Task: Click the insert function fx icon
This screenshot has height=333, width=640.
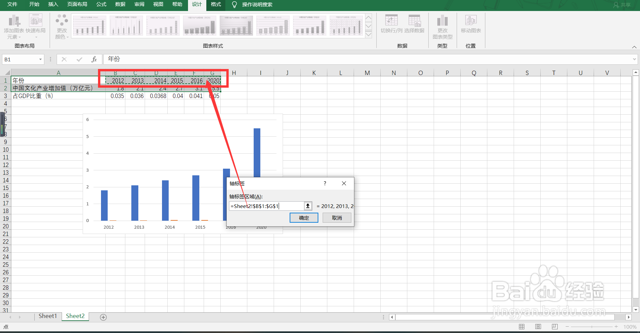Action: (x=94, y=59)
